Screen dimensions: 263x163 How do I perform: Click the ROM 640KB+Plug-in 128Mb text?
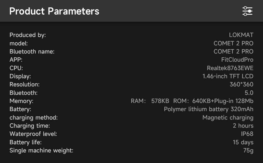click(213, 101)
